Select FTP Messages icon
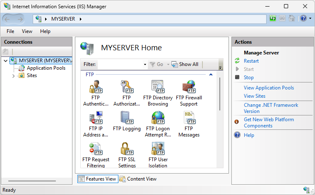 (189, 118)
